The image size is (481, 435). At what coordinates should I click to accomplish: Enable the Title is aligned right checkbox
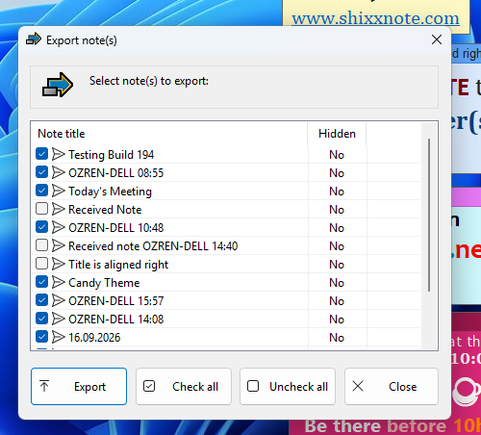41,264
